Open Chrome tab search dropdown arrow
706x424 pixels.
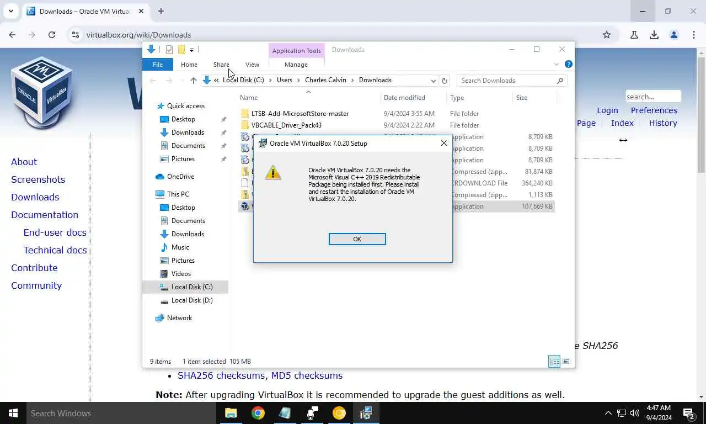coord(11,11)
